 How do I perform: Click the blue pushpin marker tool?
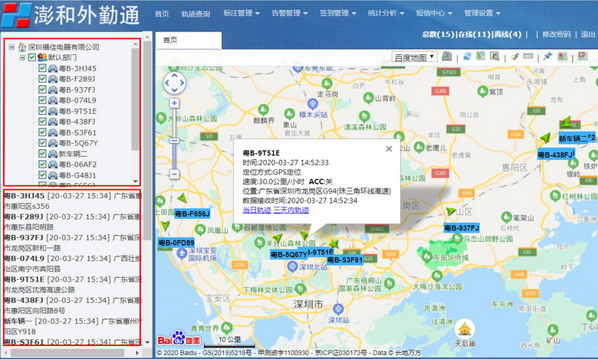pos(548,57)
